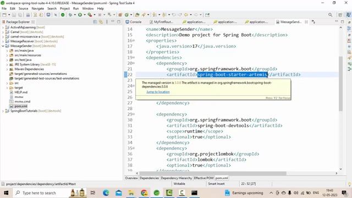
Task: Toggle Link with Editor in Package Explorer
Action: 101,22
